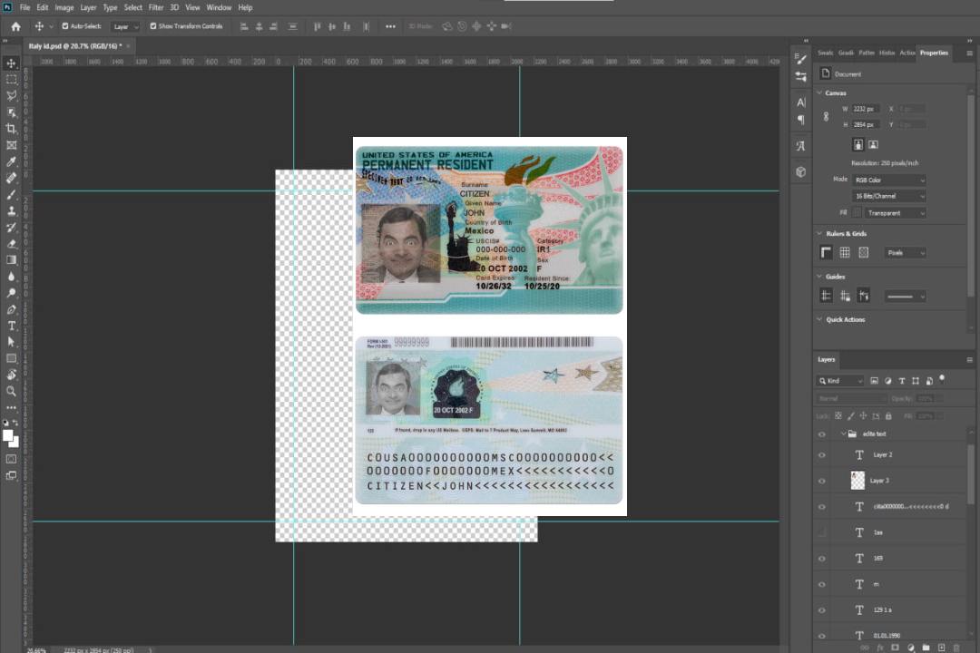980x653 pixels.
Task: Select the Move tool in the toolbox
Action: tap(11, 63)
